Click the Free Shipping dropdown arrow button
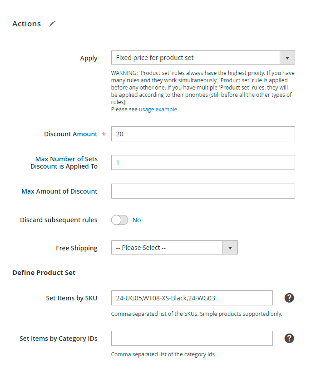This screenshot has width=311, height=384. coord(230,248)
